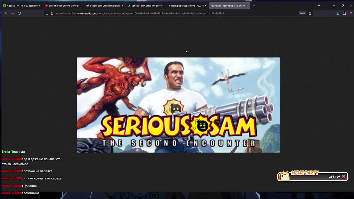This screenshot has width=354, height=199.
Task: Open the tracking protection shield icon
Action: pyautogui.click(x=47, y=13)
